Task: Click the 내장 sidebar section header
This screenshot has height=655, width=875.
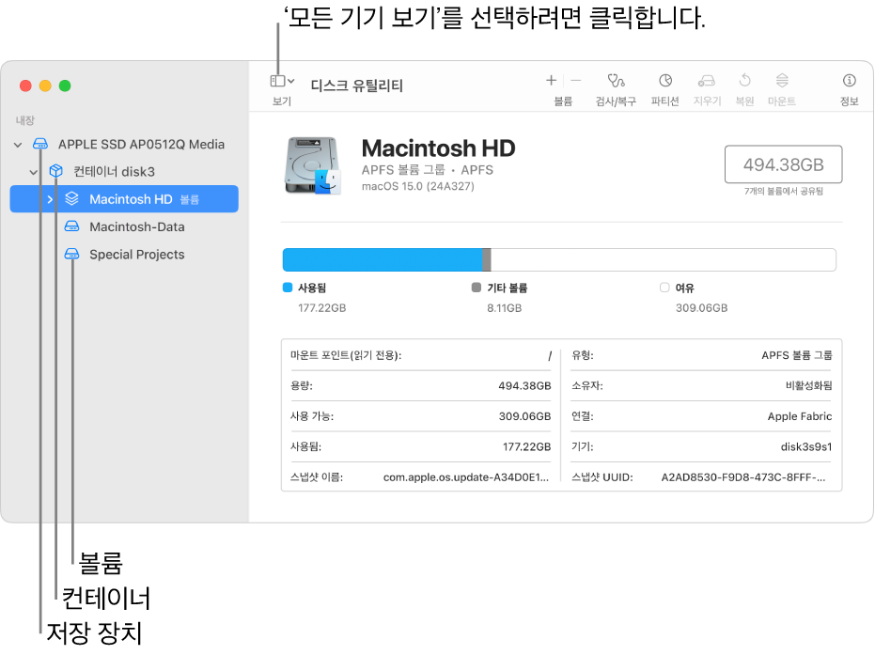Action: tap(25, 120)
